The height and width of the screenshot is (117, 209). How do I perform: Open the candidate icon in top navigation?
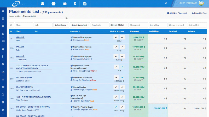coord(42,3)
